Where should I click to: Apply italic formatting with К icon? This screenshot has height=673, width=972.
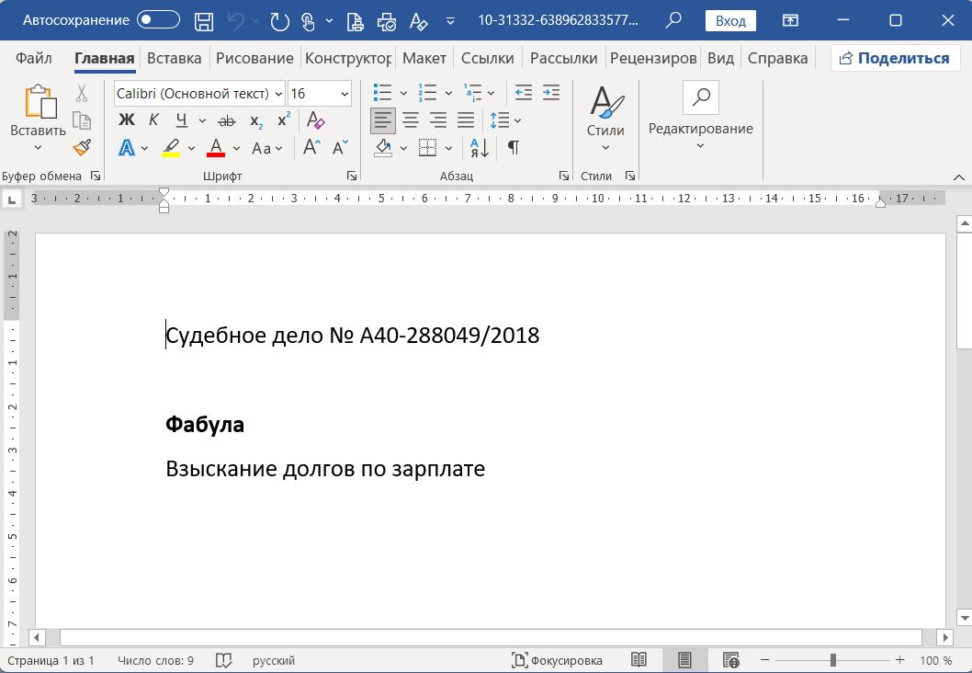coord(153,120)
